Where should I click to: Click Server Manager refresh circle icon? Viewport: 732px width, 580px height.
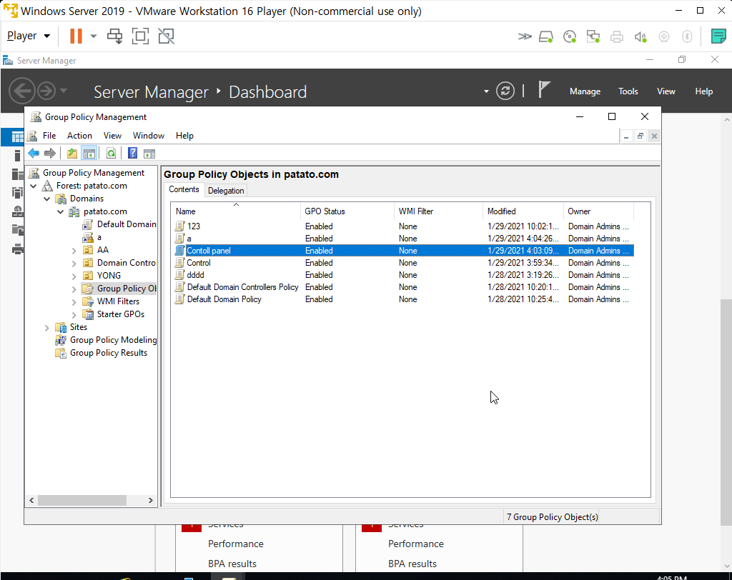pos(505,91)
